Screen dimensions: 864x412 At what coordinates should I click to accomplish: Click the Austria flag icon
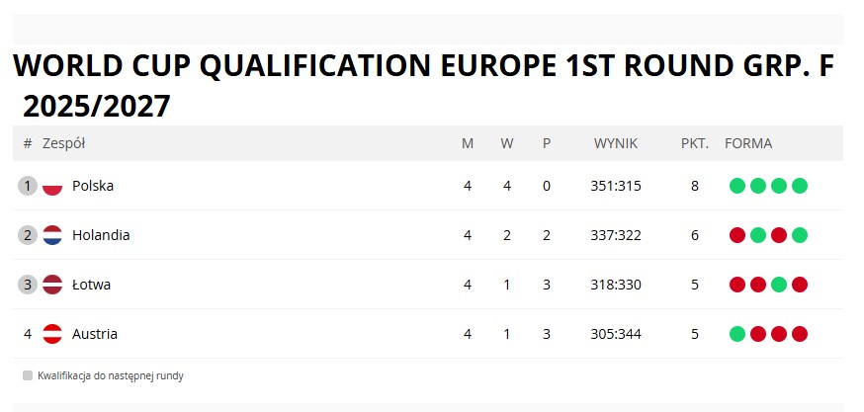pos(52,334)
